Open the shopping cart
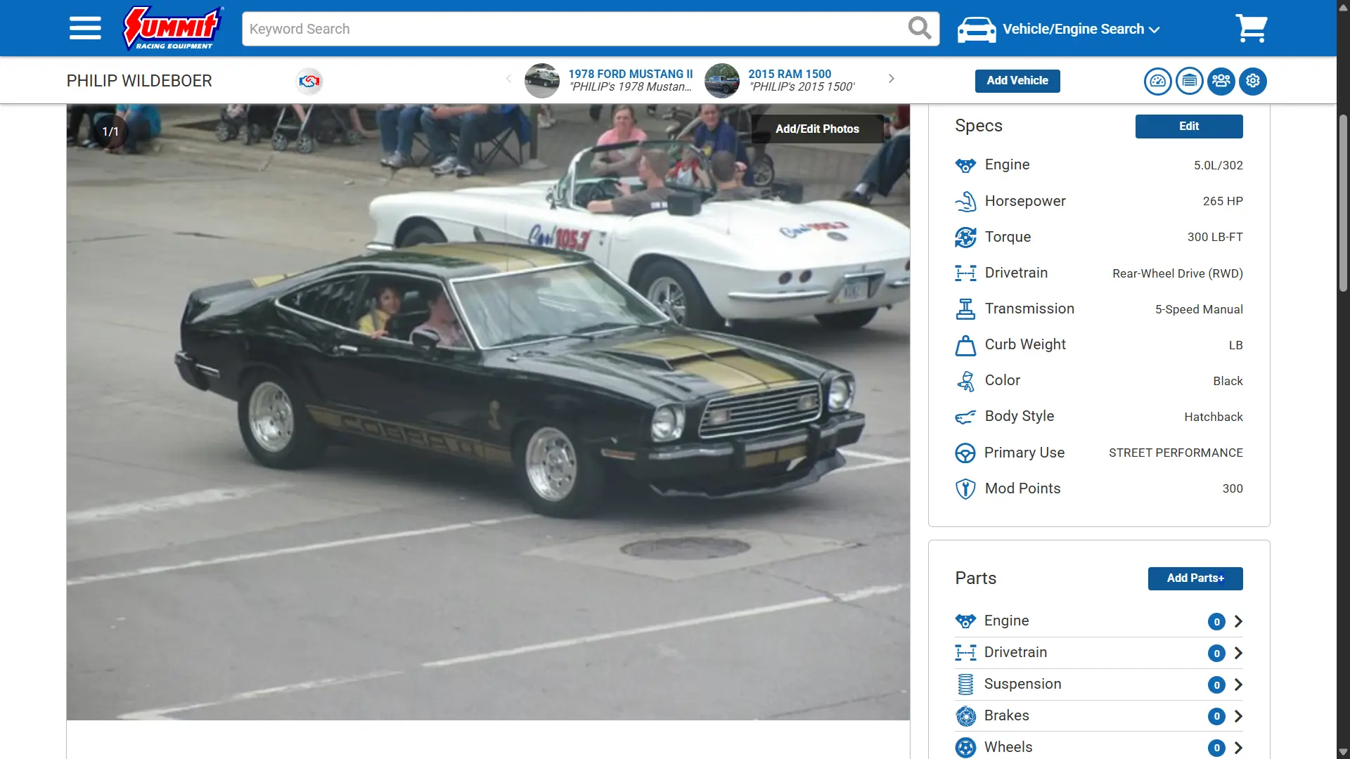The image size is (1350, 759). coord(1252,29)
